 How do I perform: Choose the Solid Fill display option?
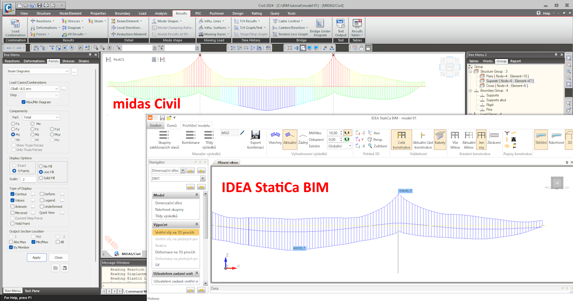point(41,178)
